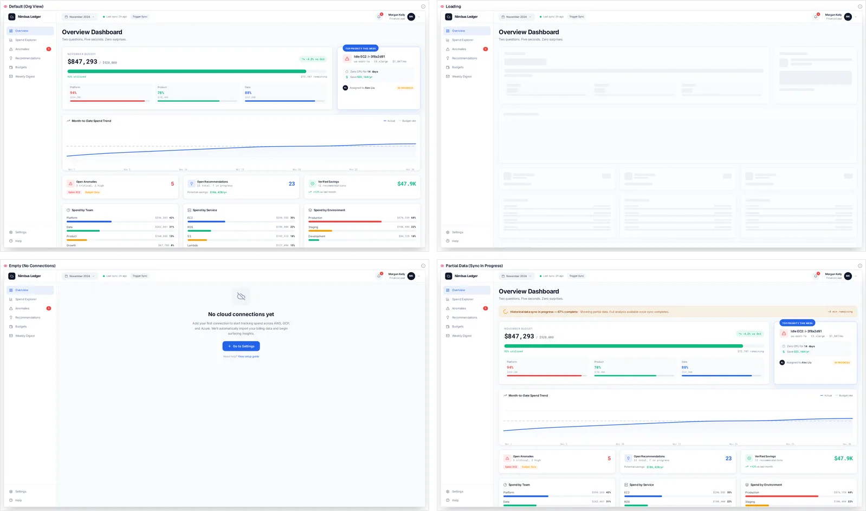Click Recommendations lightbulb icon in Default frame sidebar

click(x=11, y=58)
